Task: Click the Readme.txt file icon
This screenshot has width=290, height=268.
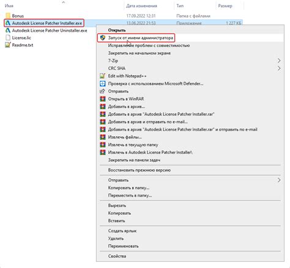Action: (8, 45)
